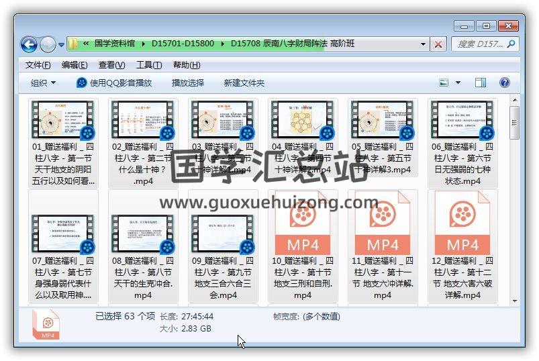Click file name 01_赠送福利 第一节 天干地支的阴阳

click(x=63, y=164)
